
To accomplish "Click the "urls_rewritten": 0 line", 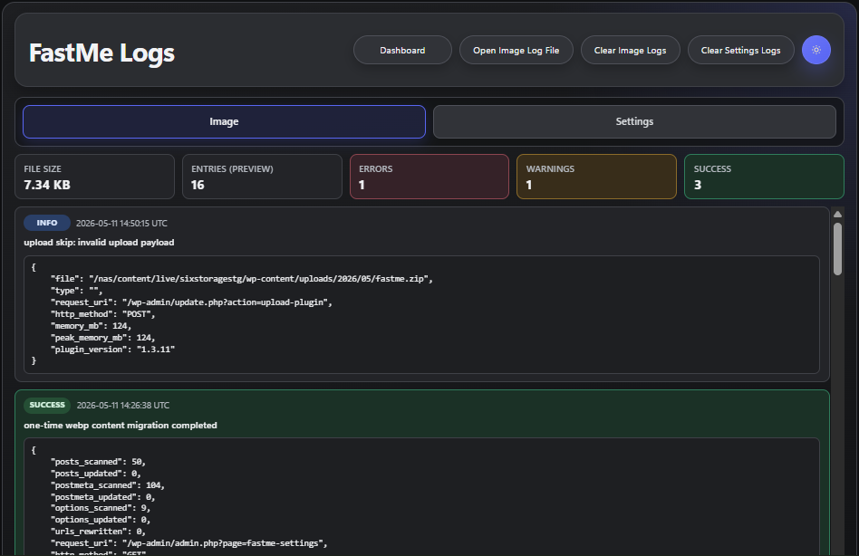I will (x=98, y=532).
